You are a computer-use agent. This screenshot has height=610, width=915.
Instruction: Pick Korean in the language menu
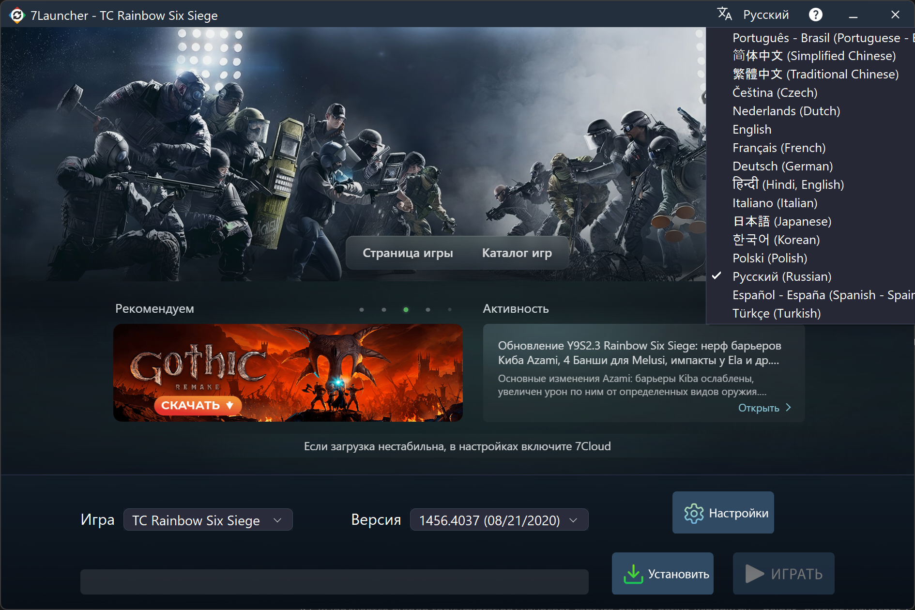click(x=811, y=240)
